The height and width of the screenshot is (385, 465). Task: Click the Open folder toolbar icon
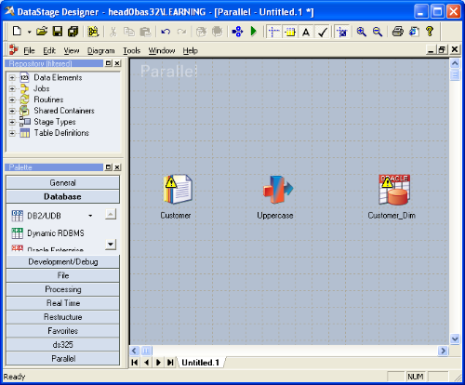[42, 32]
